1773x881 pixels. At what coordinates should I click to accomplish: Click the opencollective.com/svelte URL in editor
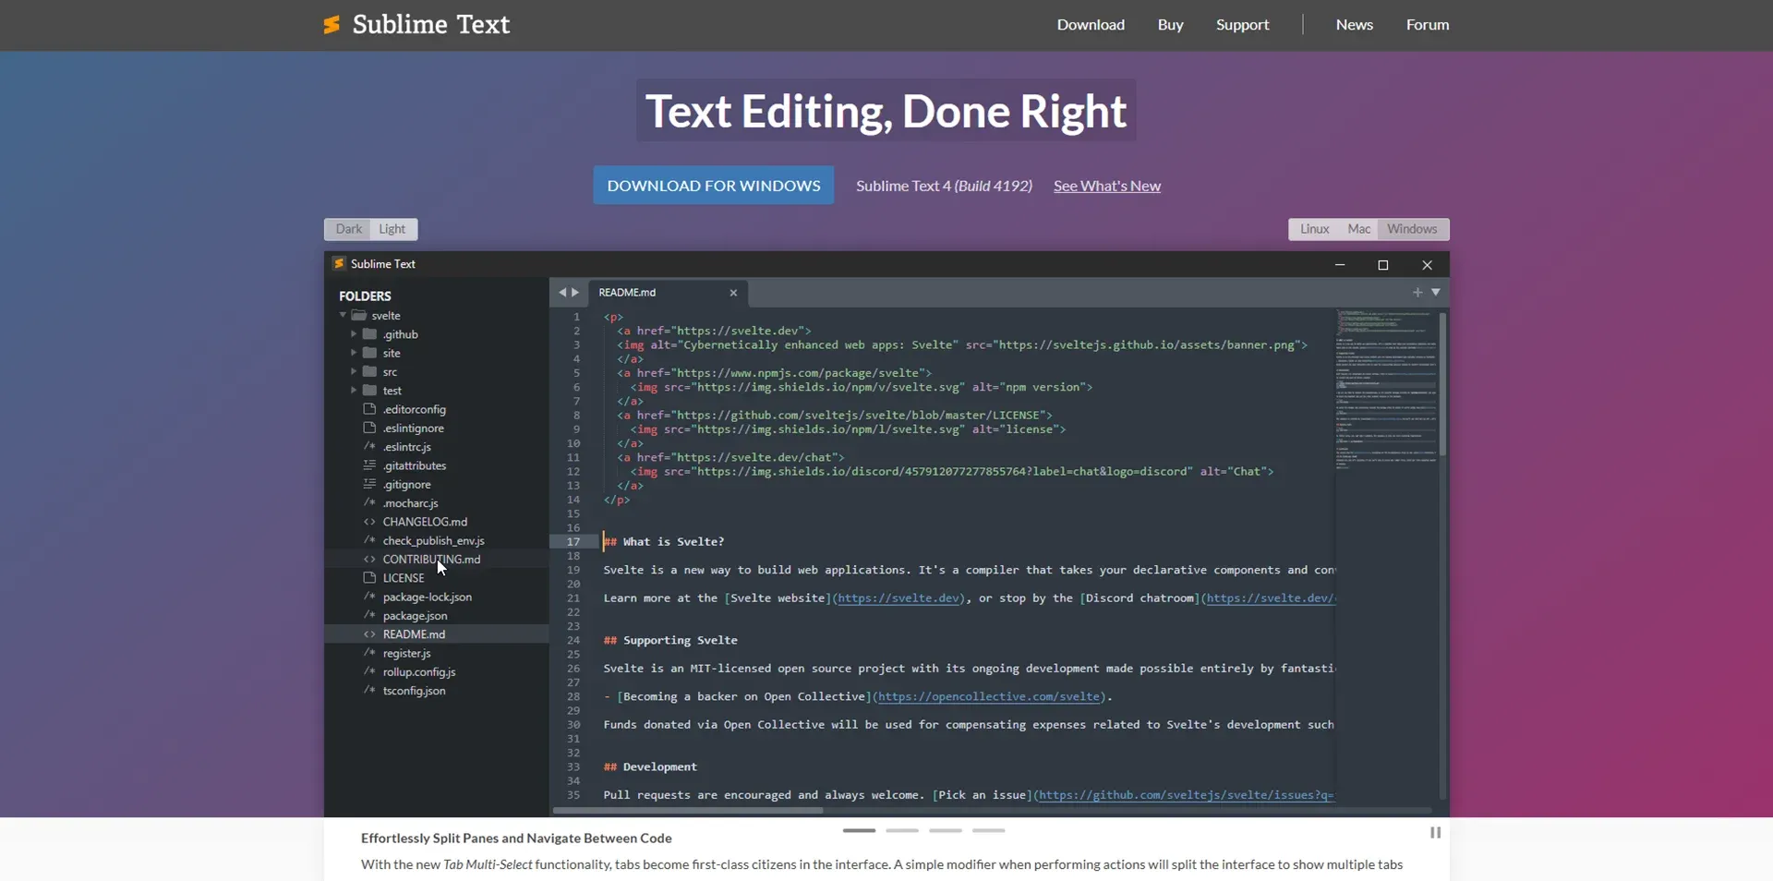pos(988,697)
